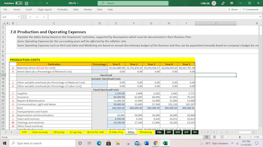
Task: Adjust the zoom slider handle
Action: point(240,137)
